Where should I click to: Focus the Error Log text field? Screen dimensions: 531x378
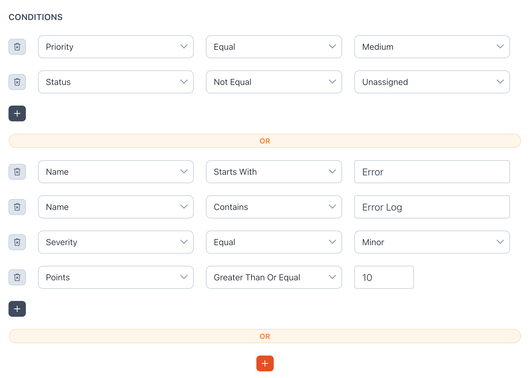click(x=432, y=207)
